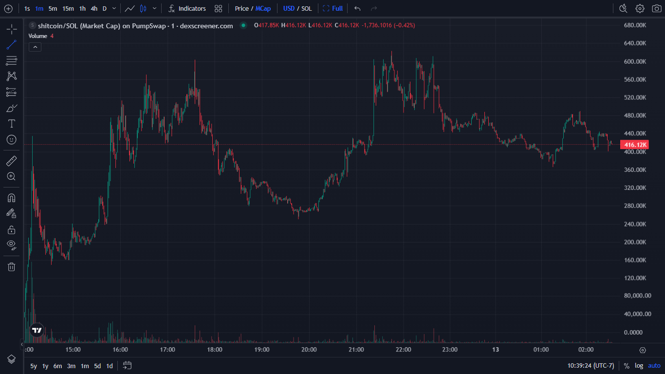This screenshot has width=665, height=374.
Task: Enable the auto scale option
Action: click(654, 366)
